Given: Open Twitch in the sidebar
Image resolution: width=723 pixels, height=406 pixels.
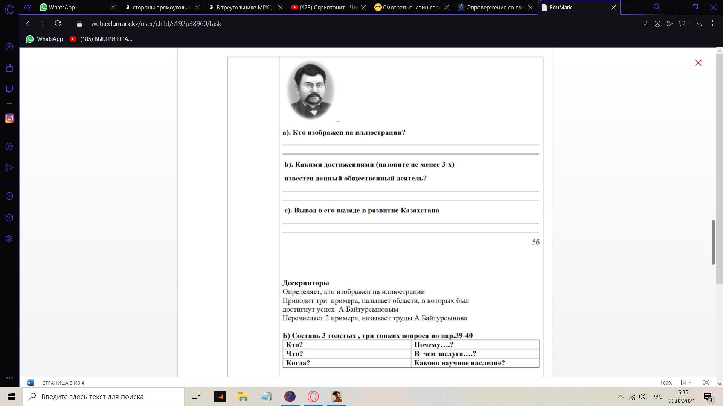Looking at the screenshot, I should [x=9, y=89].
